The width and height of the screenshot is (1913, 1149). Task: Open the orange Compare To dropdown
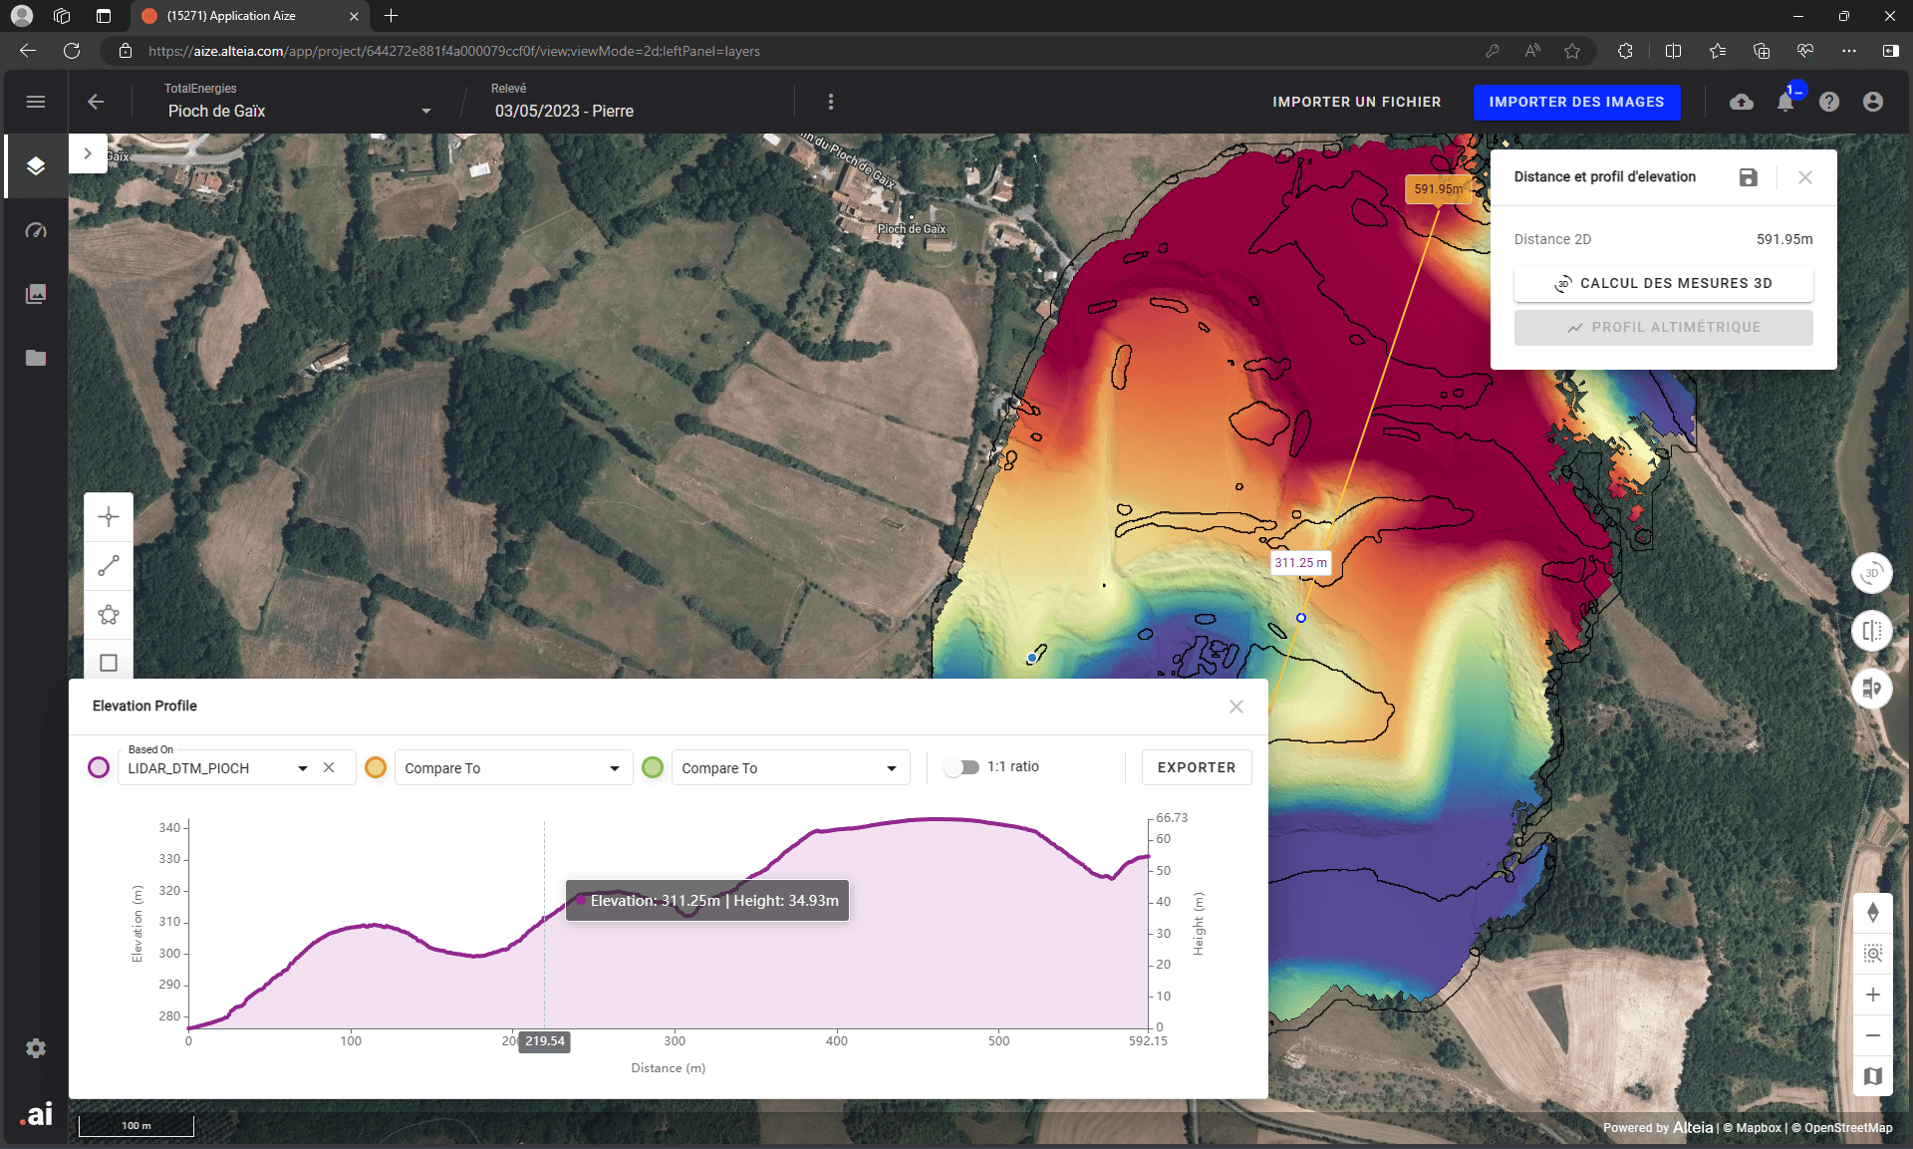tap(513, 768)
